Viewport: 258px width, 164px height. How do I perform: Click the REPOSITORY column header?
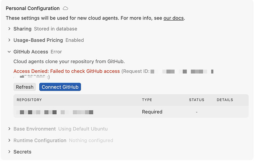click(29, 100)
